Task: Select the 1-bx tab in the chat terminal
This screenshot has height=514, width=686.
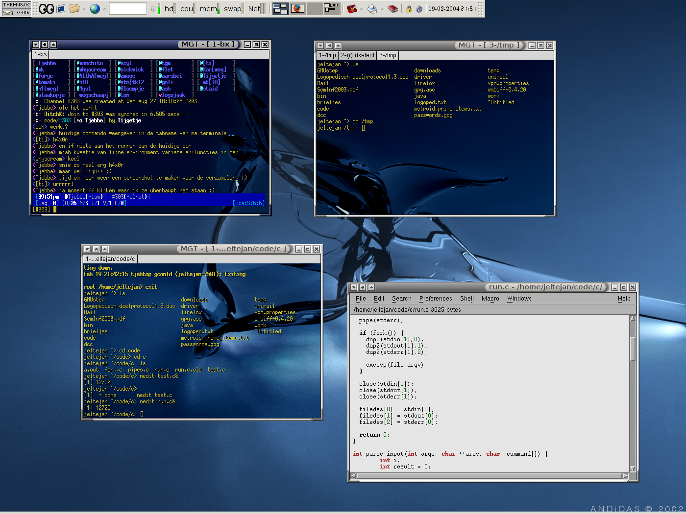Action: [41, 54]
